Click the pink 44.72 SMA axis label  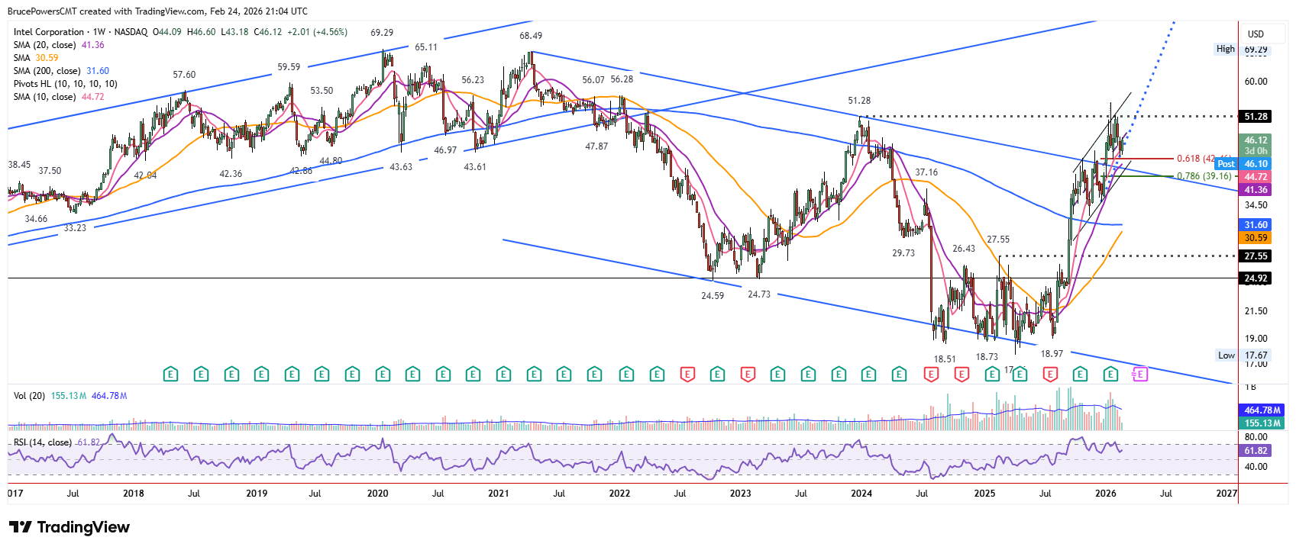coord(1256,177)
